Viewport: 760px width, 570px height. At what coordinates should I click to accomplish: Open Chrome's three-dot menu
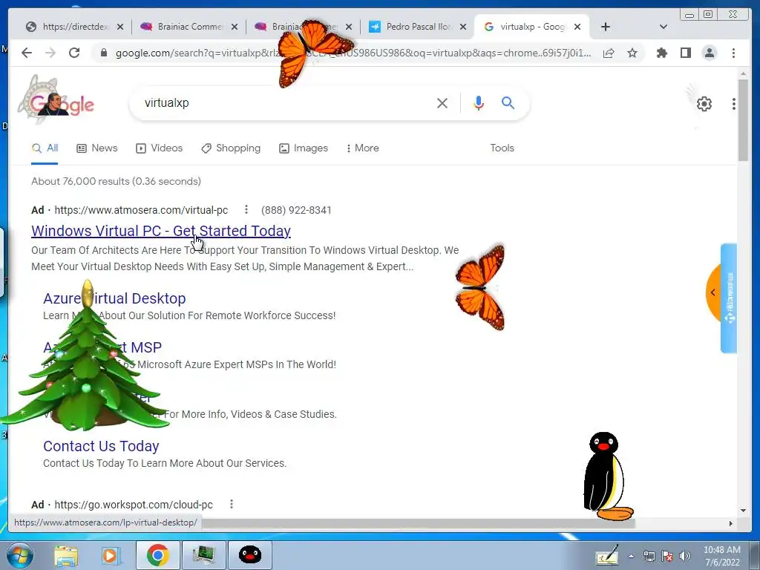(x=733, y=53)
